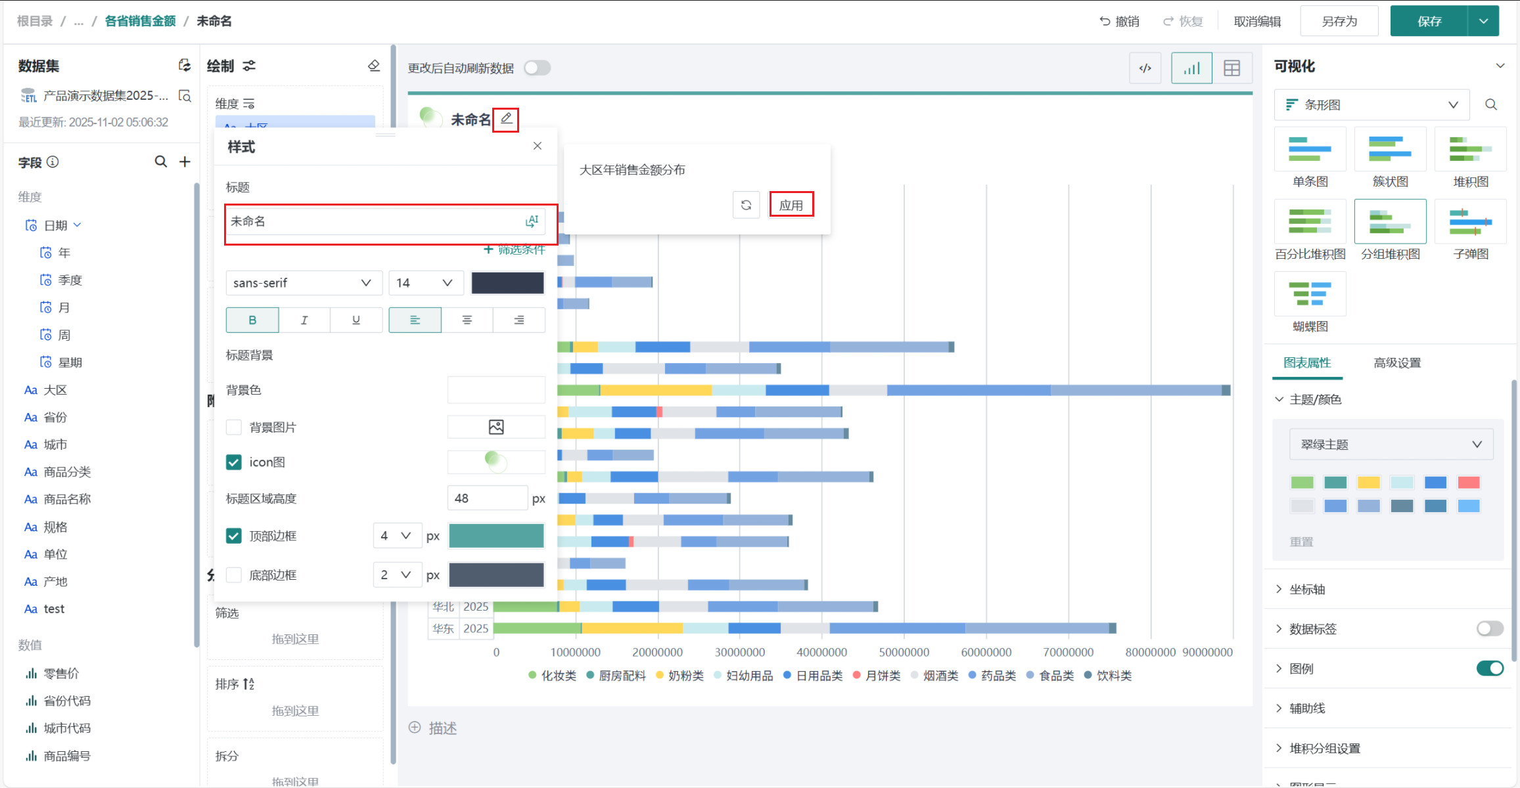Open the code view icon
1520x788 pixels.
coord(1145,68)
